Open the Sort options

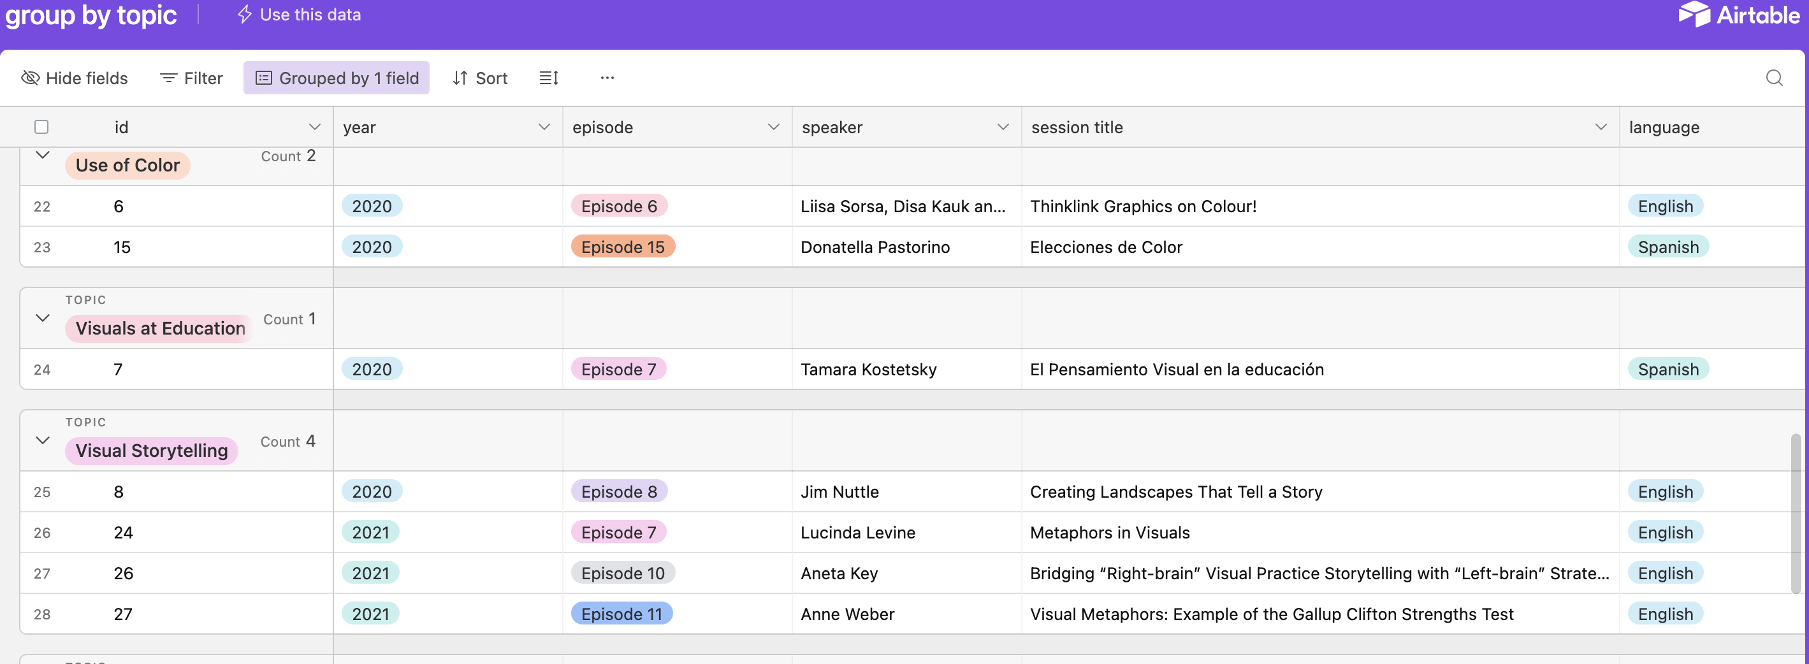tap(479, 78)
